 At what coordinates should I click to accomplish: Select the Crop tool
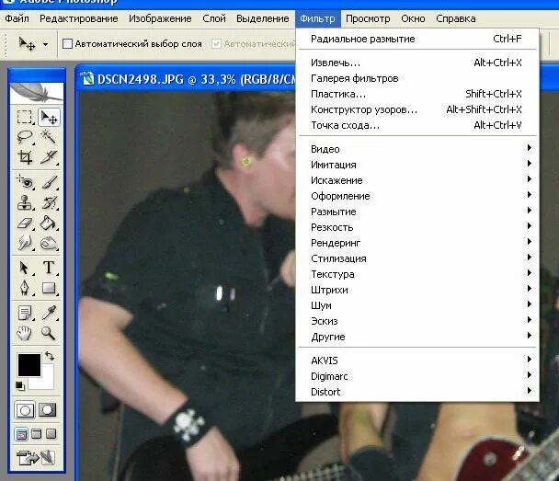click(25, 157)
